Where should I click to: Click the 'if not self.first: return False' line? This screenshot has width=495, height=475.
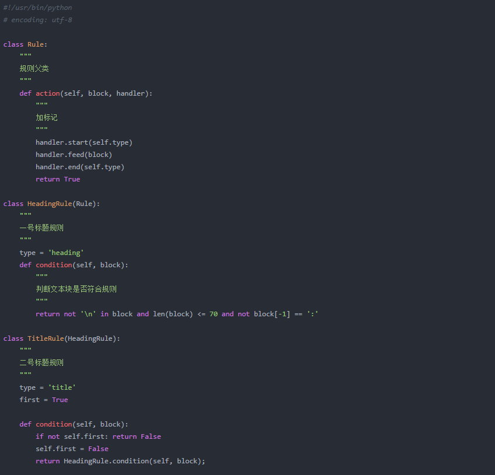point(98,436)
